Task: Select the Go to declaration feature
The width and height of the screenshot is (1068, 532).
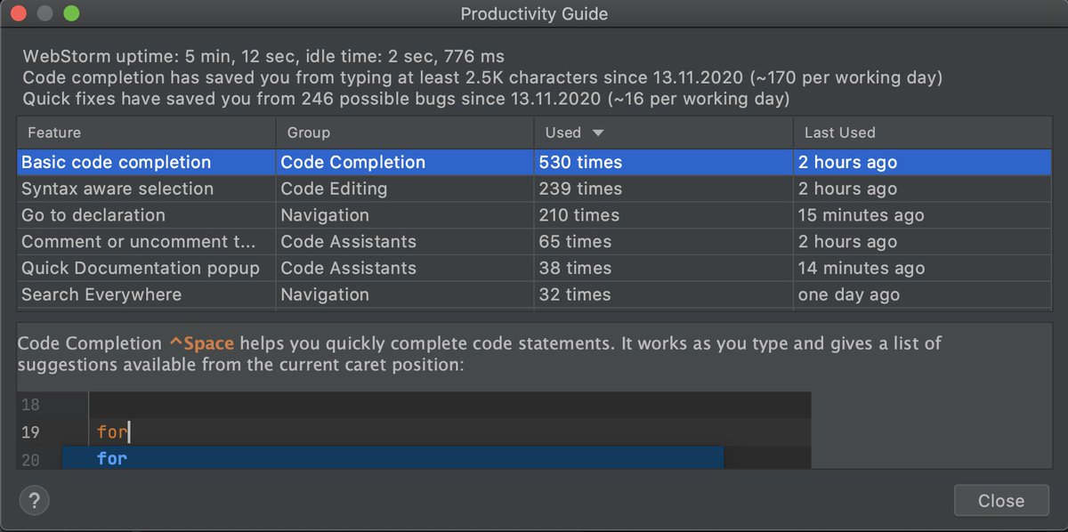Action: coord(93,215)
